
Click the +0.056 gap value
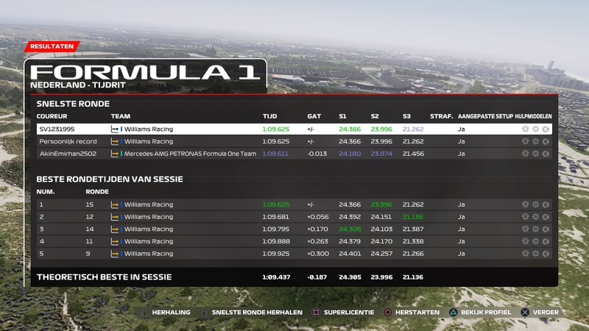(318, 217)
